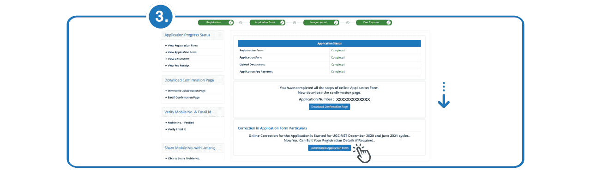Screen dimensions: 591x172
Task: Click the Upload Documents table row label
Action: 252,64
